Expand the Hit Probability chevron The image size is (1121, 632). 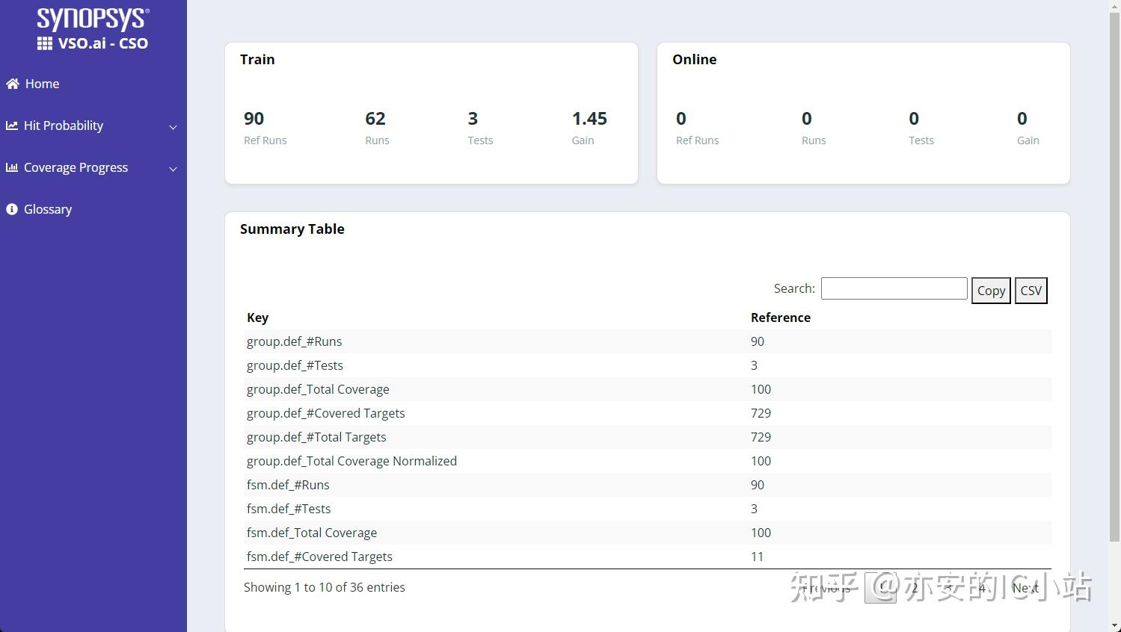[173, 127]
